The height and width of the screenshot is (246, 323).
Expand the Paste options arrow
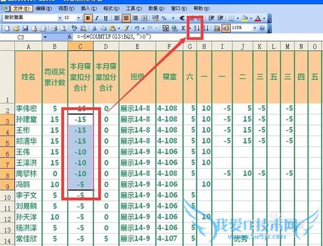(x=119, y=28)
